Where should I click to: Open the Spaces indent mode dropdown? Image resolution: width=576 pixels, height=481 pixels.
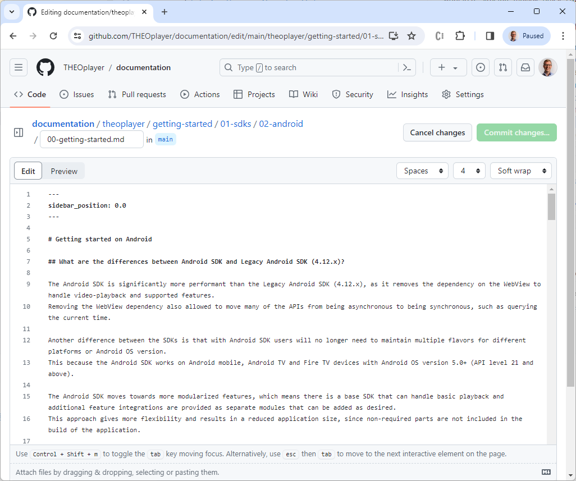422,171
